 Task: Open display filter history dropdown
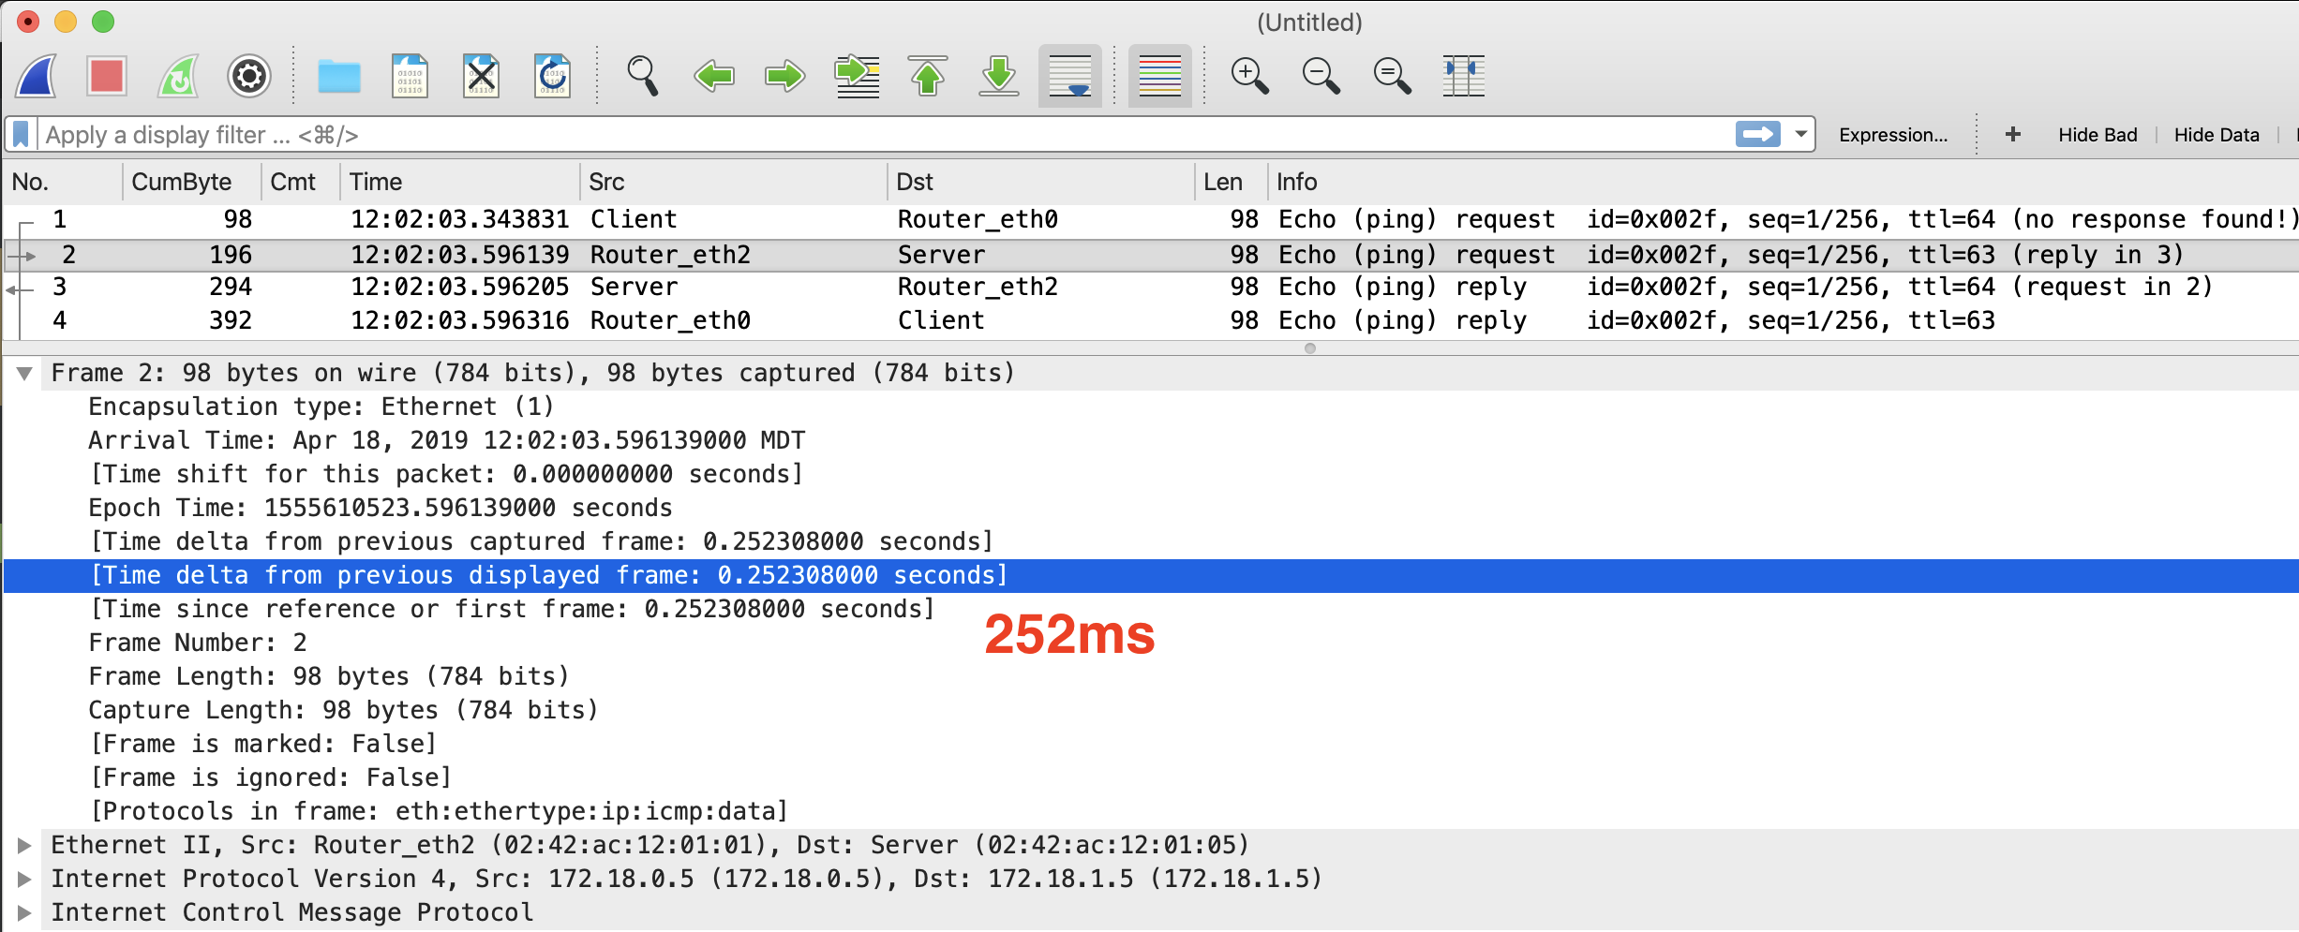coord(1800,134)
